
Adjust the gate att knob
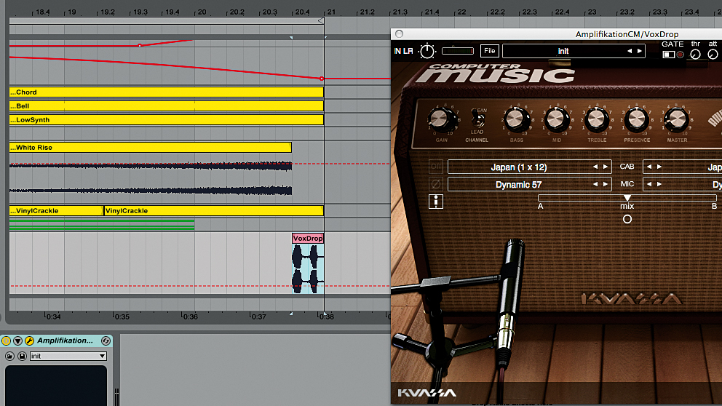click(x=713, y=55)
